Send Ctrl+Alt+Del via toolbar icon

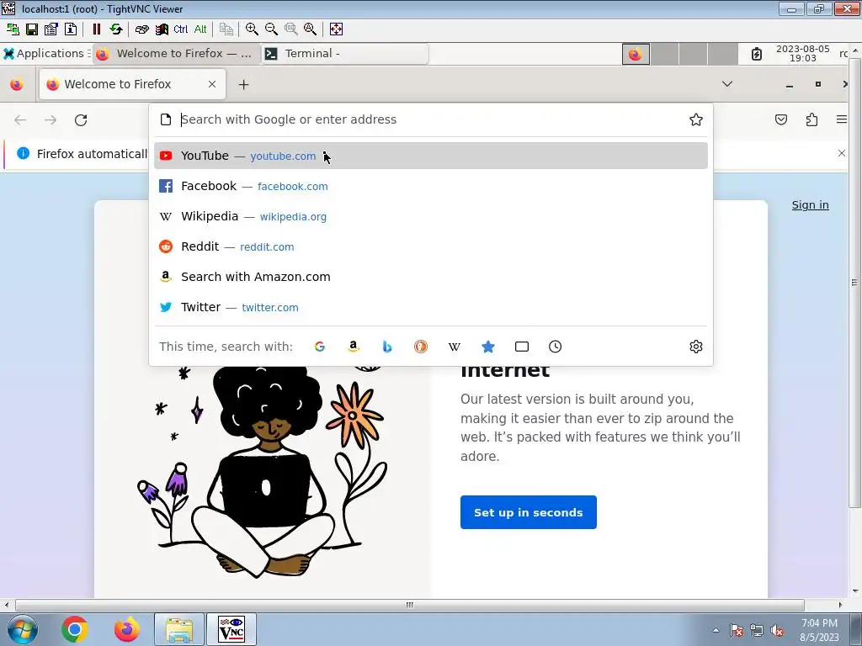141,29
